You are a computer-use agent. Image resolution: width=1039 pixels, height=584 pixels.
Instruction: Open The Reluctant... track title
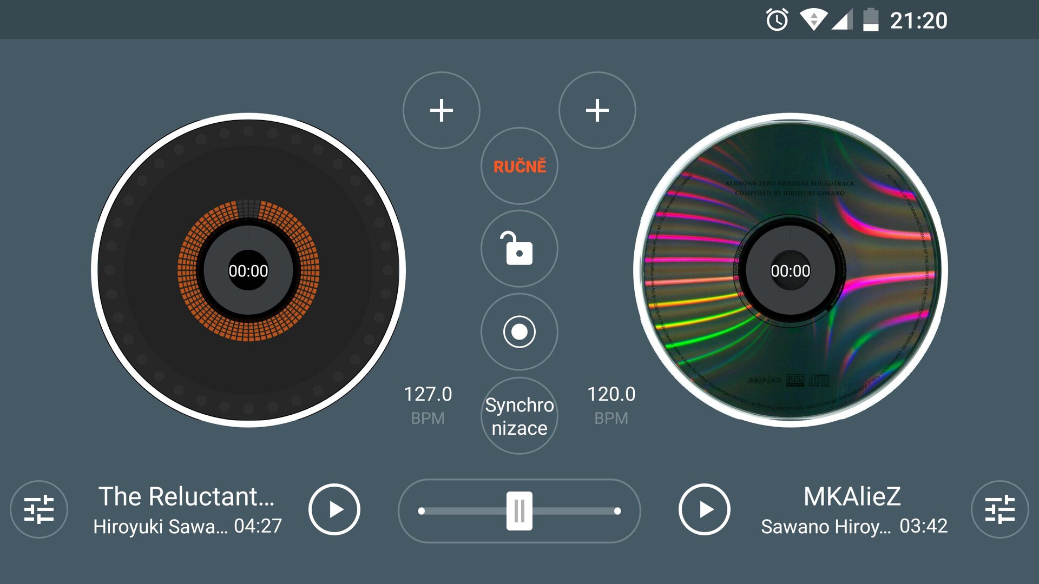186,496
